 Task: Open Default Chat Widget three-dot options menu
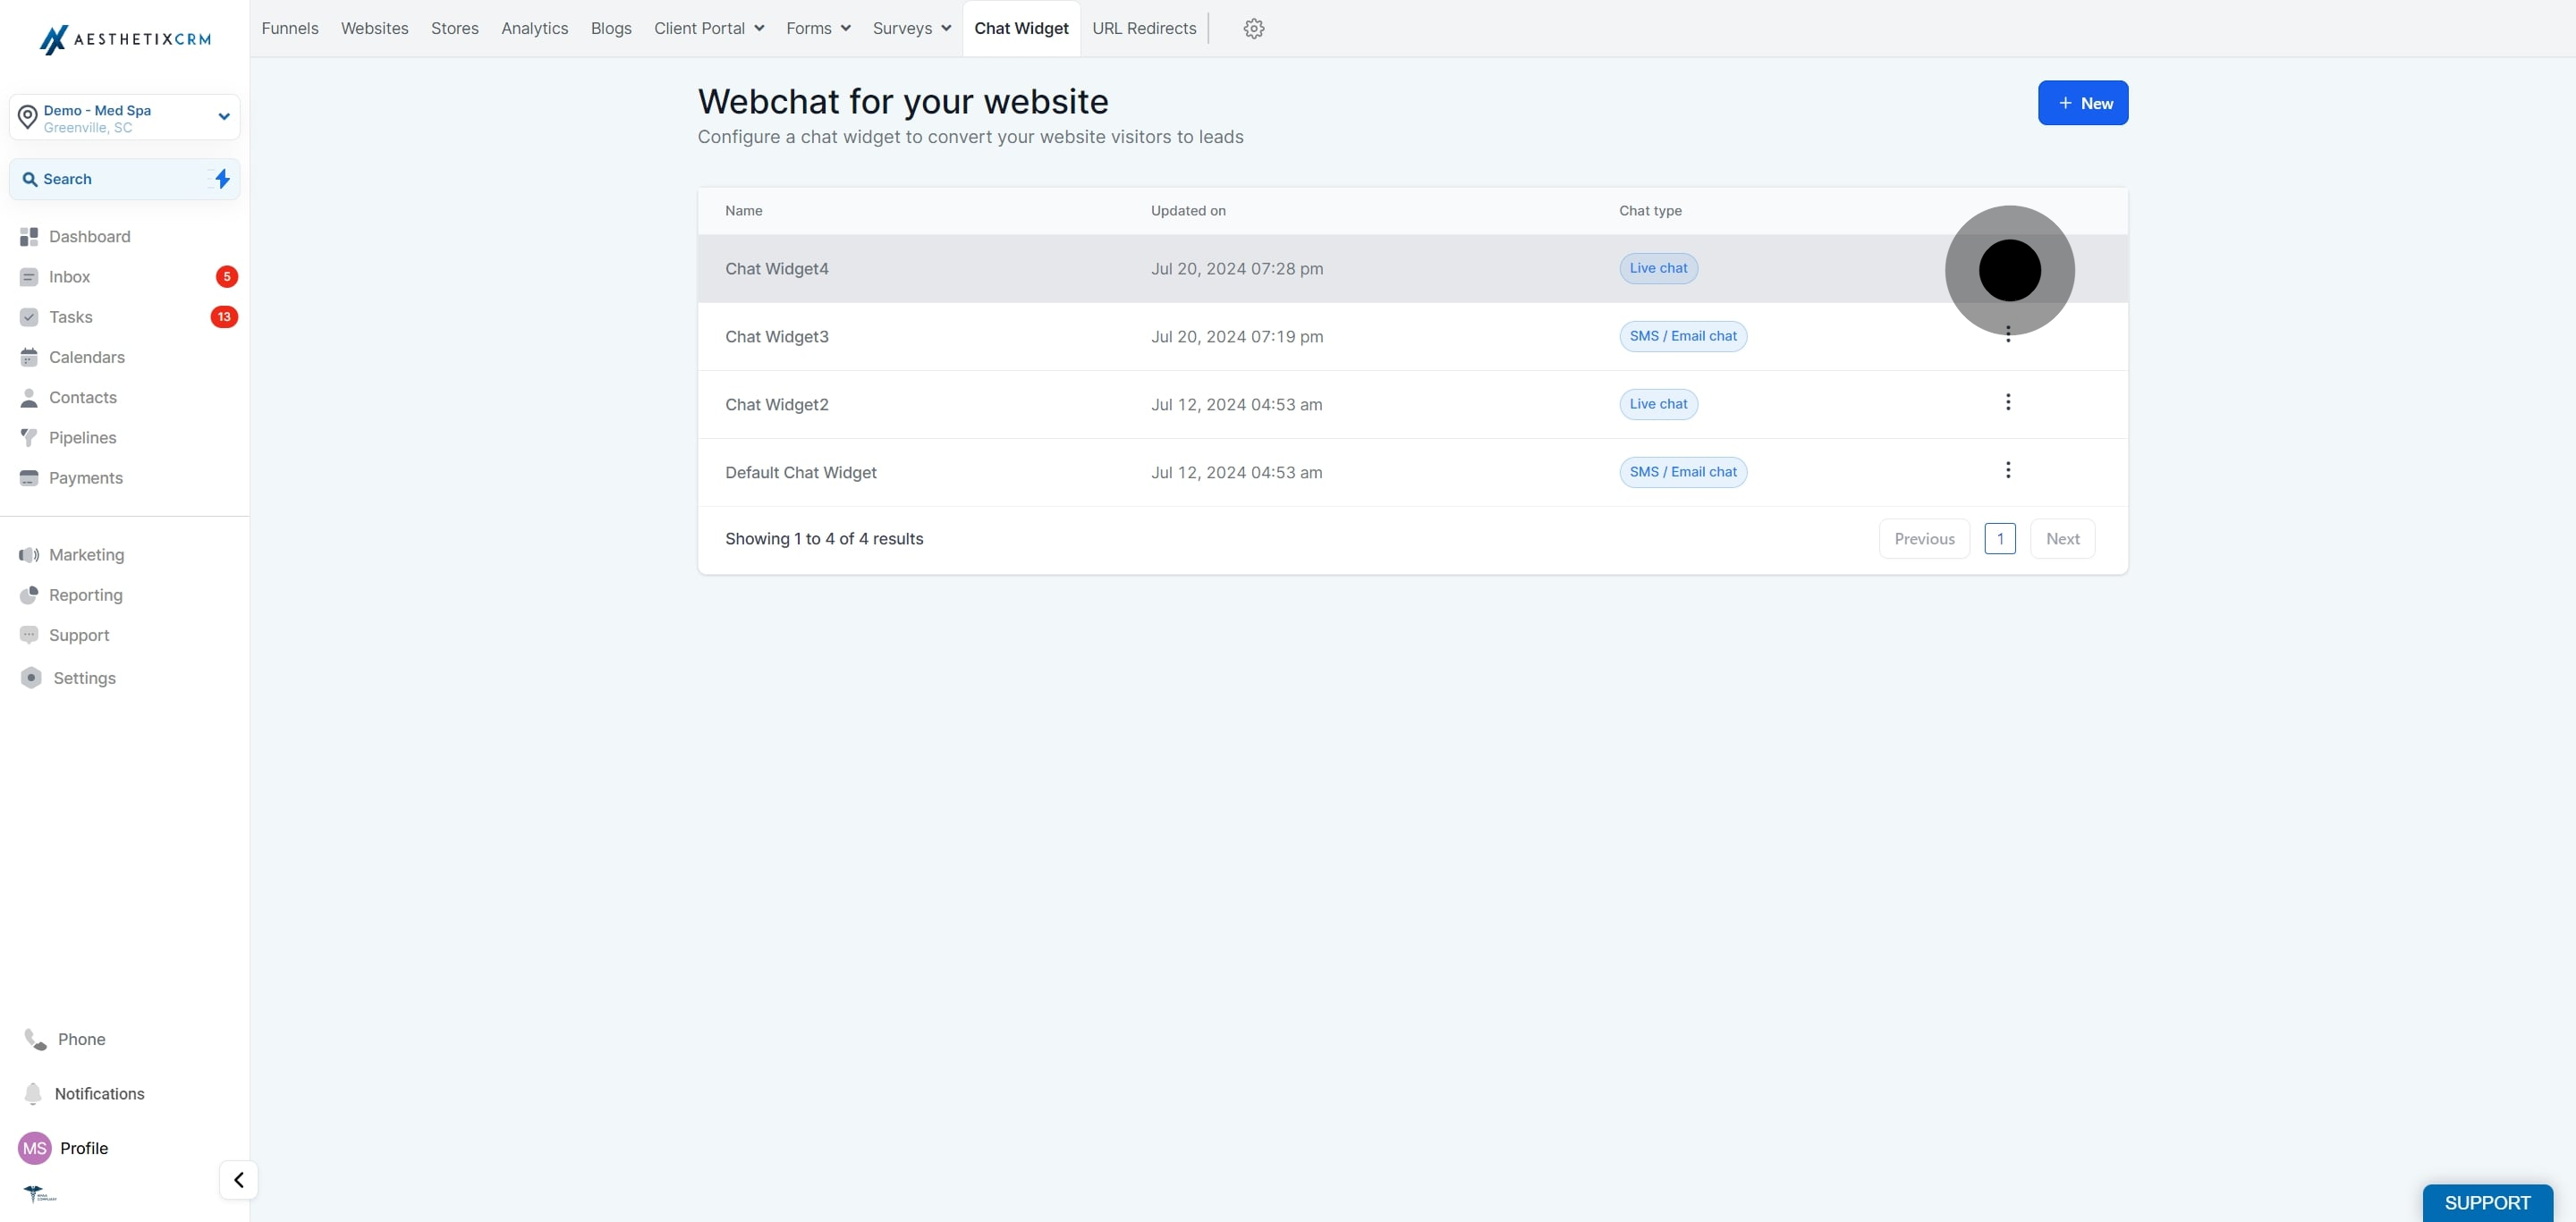[2007, 470]
